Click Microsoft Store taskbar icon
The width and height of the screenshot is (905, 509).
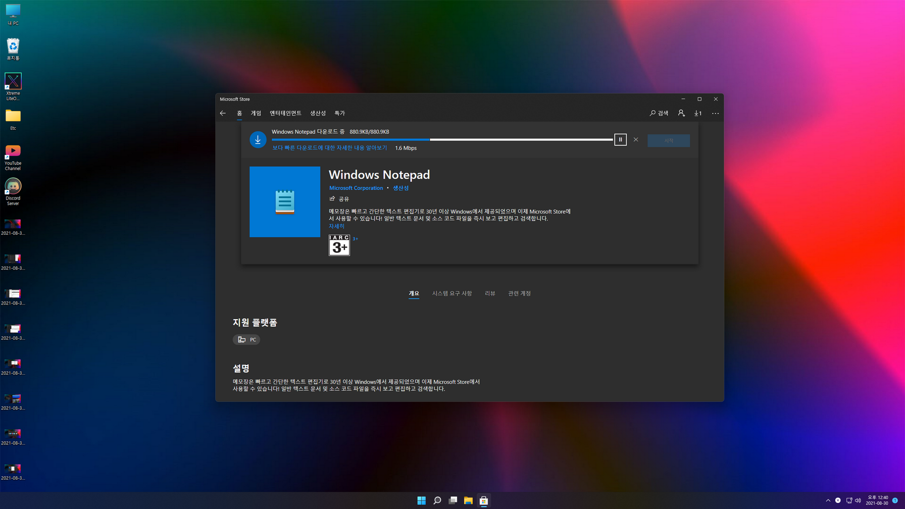tap(484, 500)
